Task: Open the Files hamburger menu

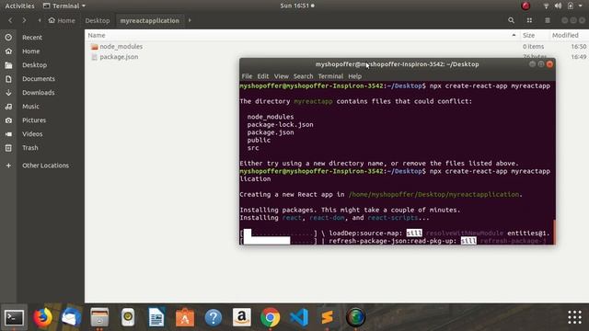Action: point(548,20)
